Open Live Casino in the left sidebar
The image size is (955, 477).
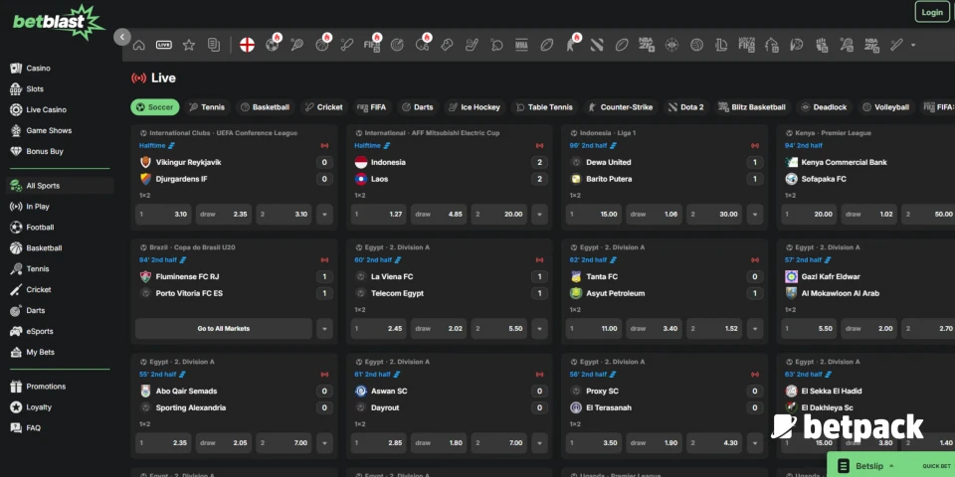47,109
